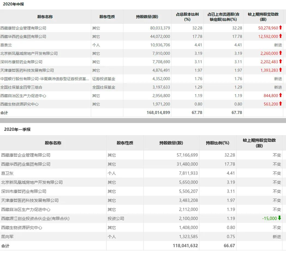Click the change value 12,592,000
This screenshot has height=253, width=286.
[x=268, y=37]
